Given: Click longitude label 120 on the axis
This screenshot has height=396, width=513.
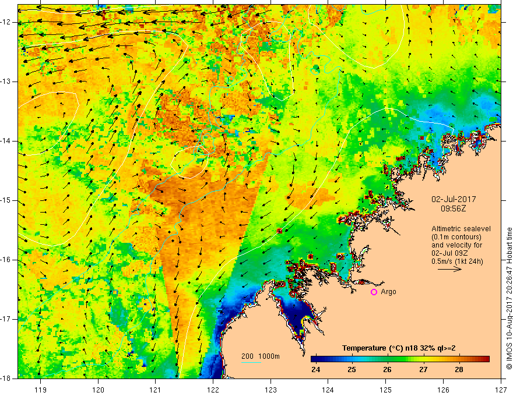Looking at the screenshot, I should point(98,390).
